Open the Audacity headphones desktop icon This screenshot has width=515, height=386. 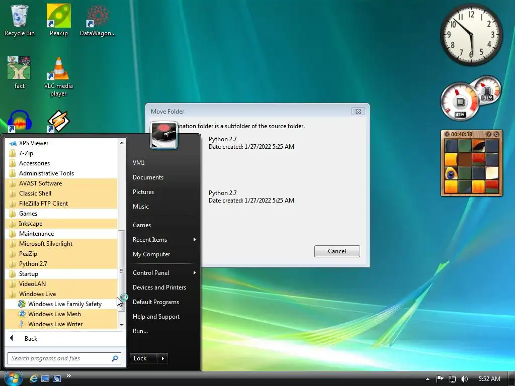coord(20,121)
